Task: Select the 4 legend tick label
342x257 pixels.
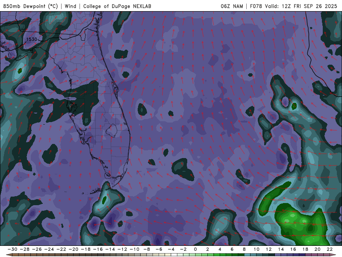Action: click(220, 249)
